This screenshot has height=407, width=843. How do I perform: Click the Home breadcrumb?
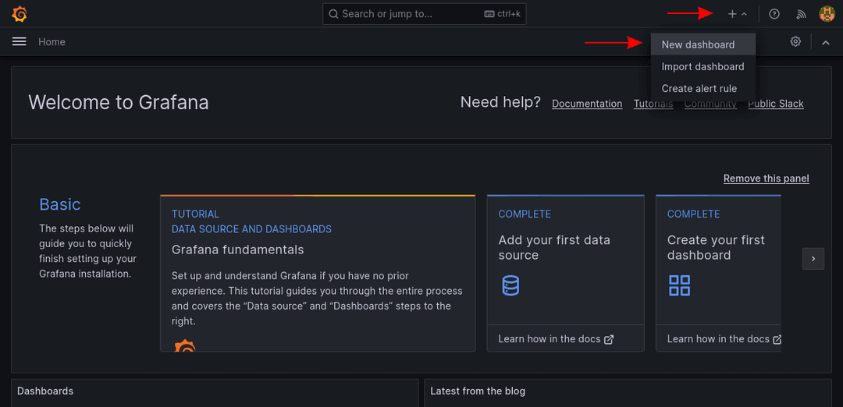(x=52, y=42)
